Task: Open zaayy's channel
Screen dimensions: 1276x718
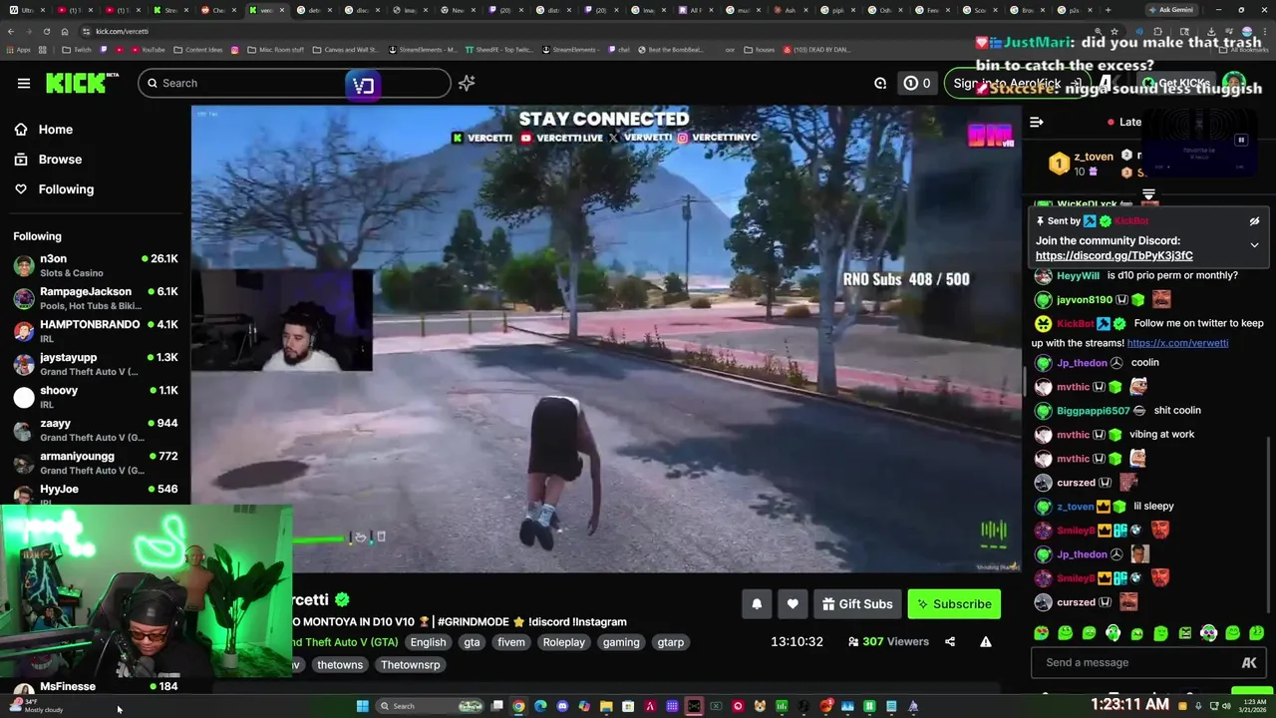Action: pos(96,430)
